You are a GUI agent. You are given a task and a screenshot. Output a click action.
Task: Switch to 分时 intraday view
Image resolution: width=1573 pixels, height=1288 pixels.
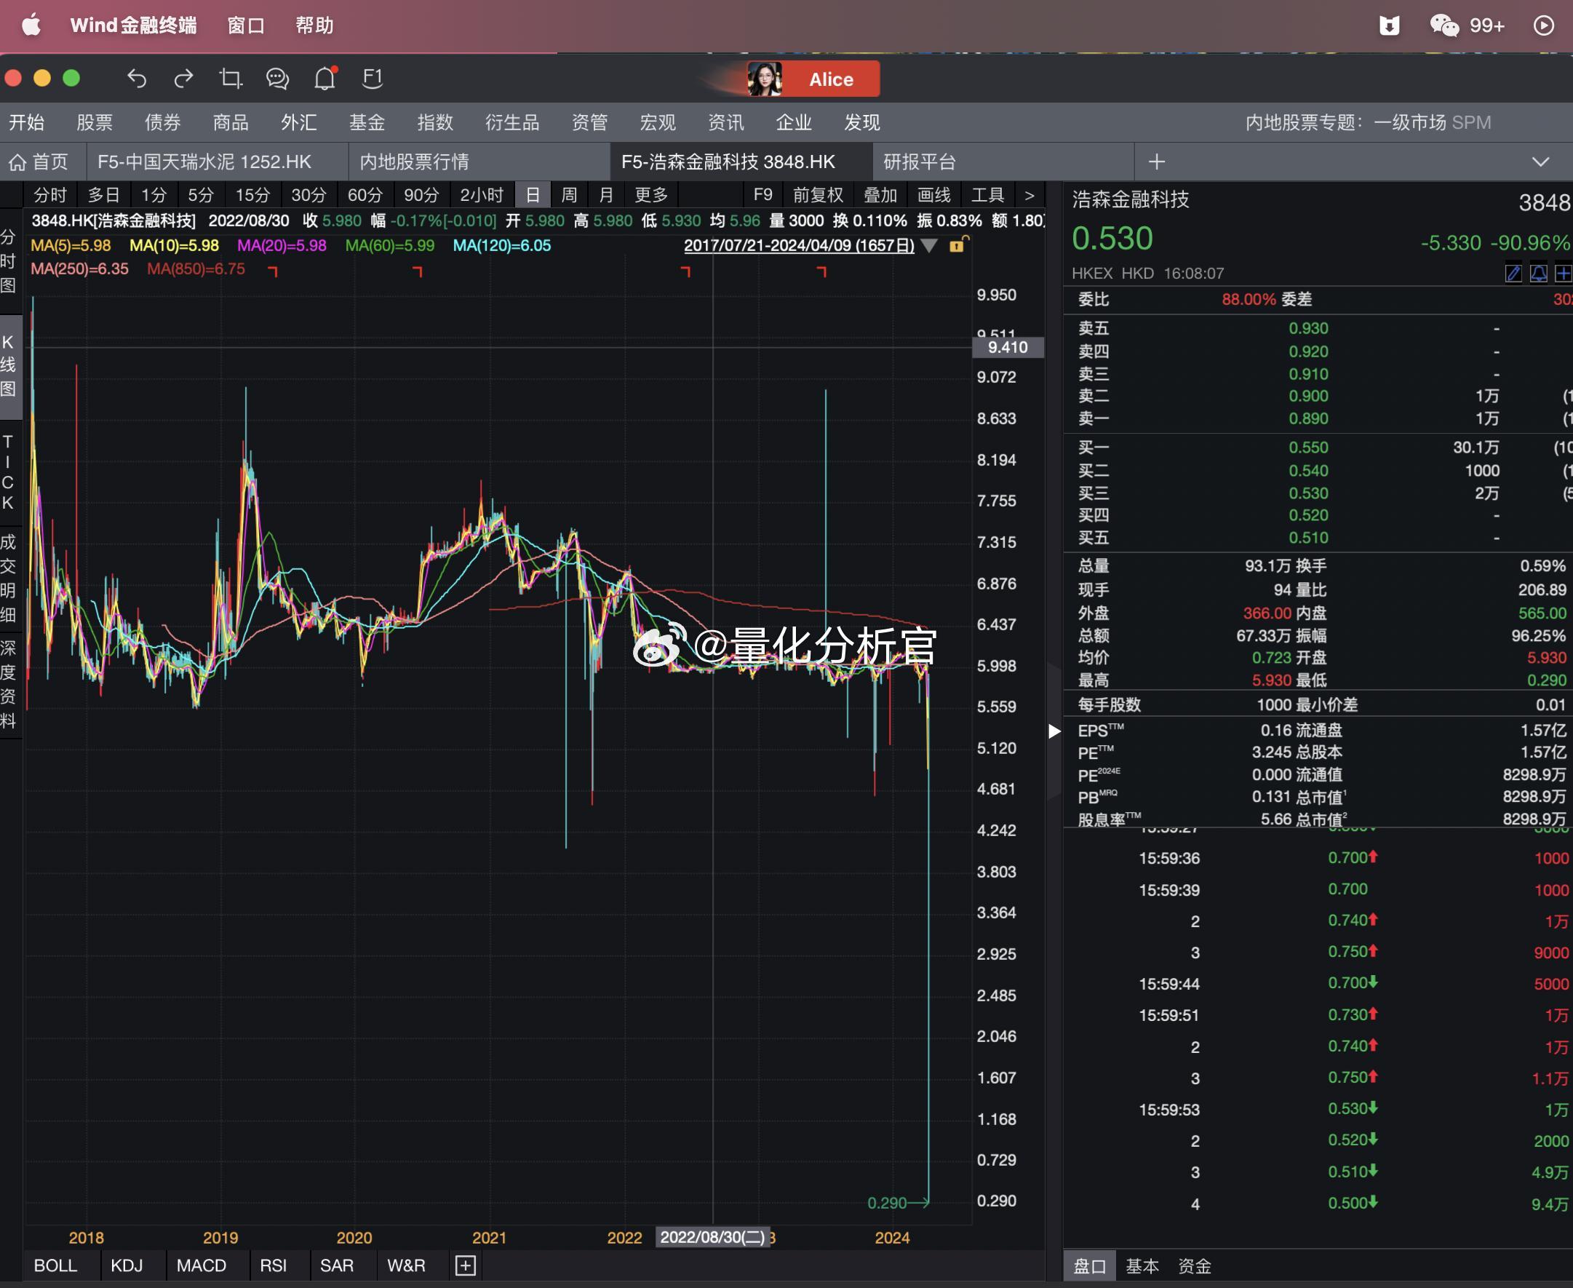pos(49,195)
